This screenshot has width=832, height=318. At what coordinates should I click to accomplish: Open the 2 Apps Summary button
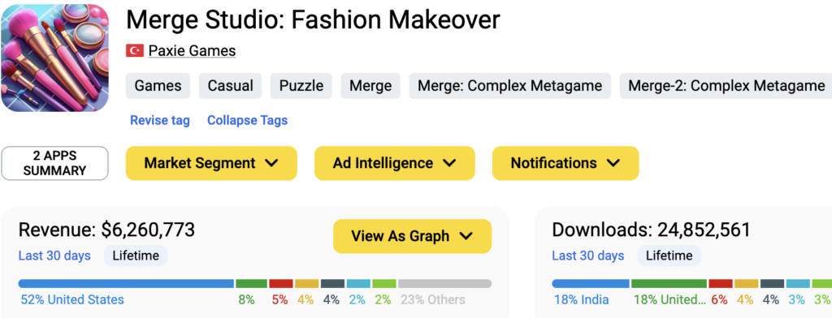click(x=54, y=163)
